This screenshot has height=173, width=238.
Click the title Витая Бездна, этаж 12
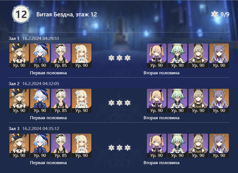pos(67,14)
